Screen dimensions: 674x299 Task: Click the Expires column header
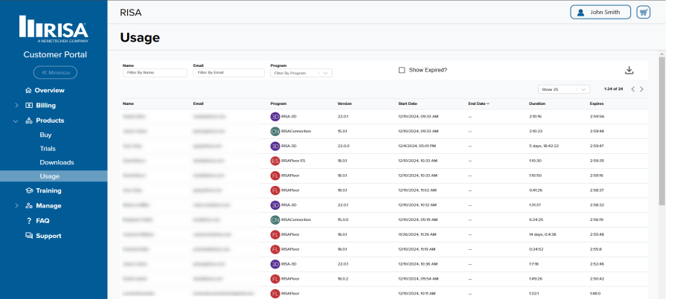coord(597,103)
